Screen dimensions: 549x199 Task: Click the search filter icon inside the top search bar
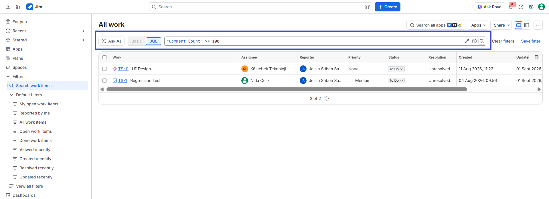click(368, 7)
